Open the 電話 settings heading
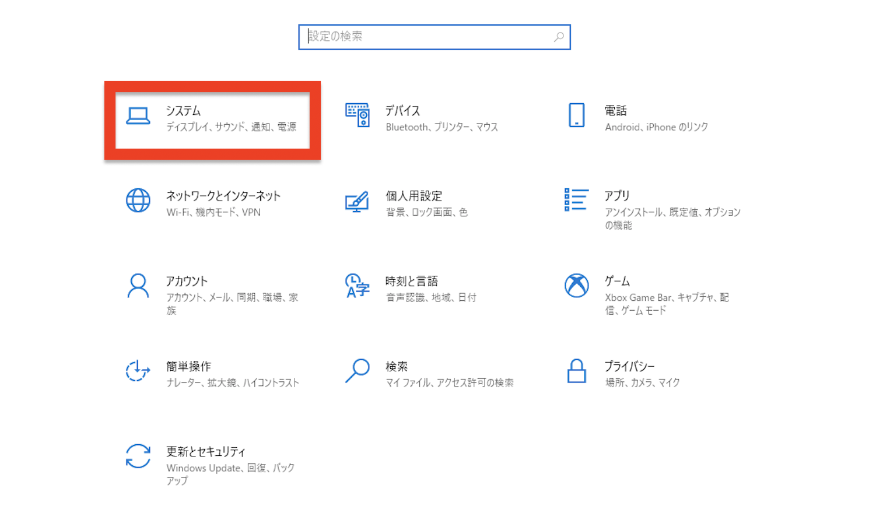Viewport: 869px width, 527px height. 616,111
